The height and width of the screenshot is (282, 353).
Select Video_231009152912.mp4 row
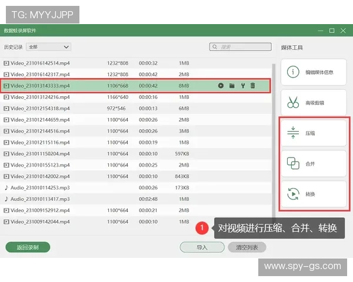point(136,210)
